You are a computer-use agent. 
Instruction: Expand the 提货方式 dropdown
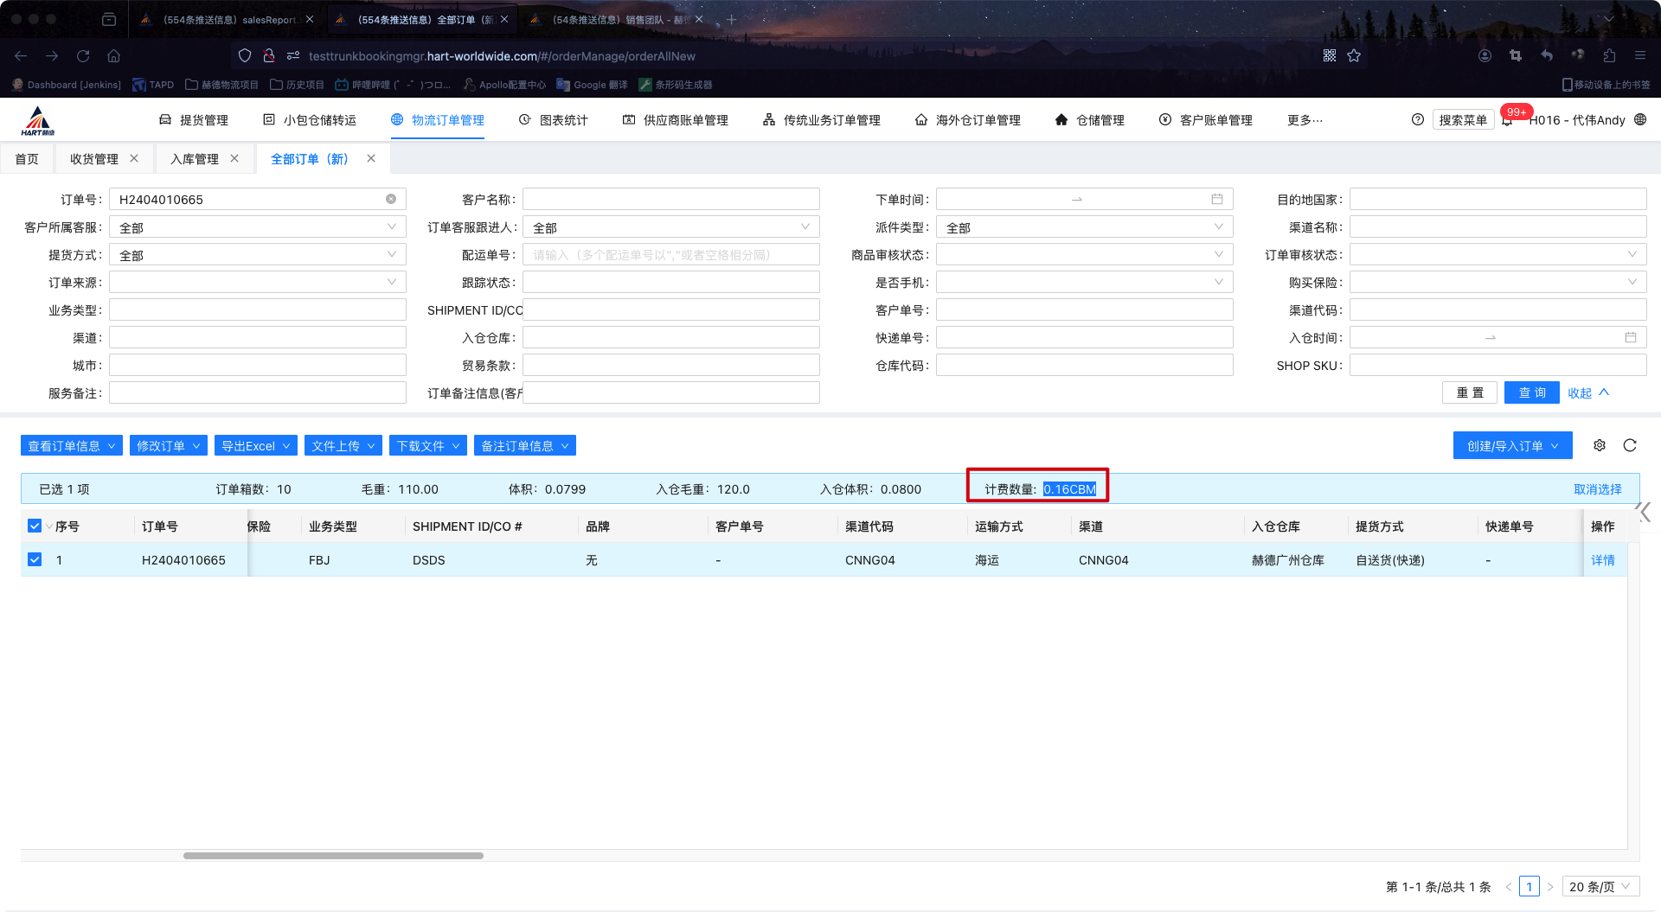tap(258, 255)
